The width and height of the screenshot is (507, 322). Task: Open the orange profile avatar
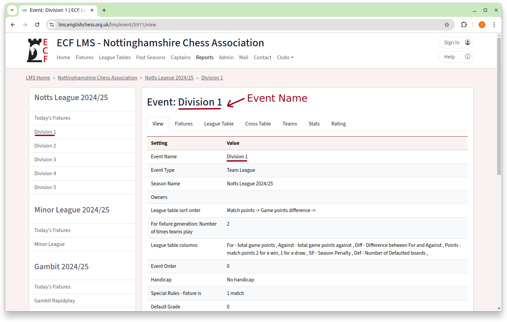(482, 25)
